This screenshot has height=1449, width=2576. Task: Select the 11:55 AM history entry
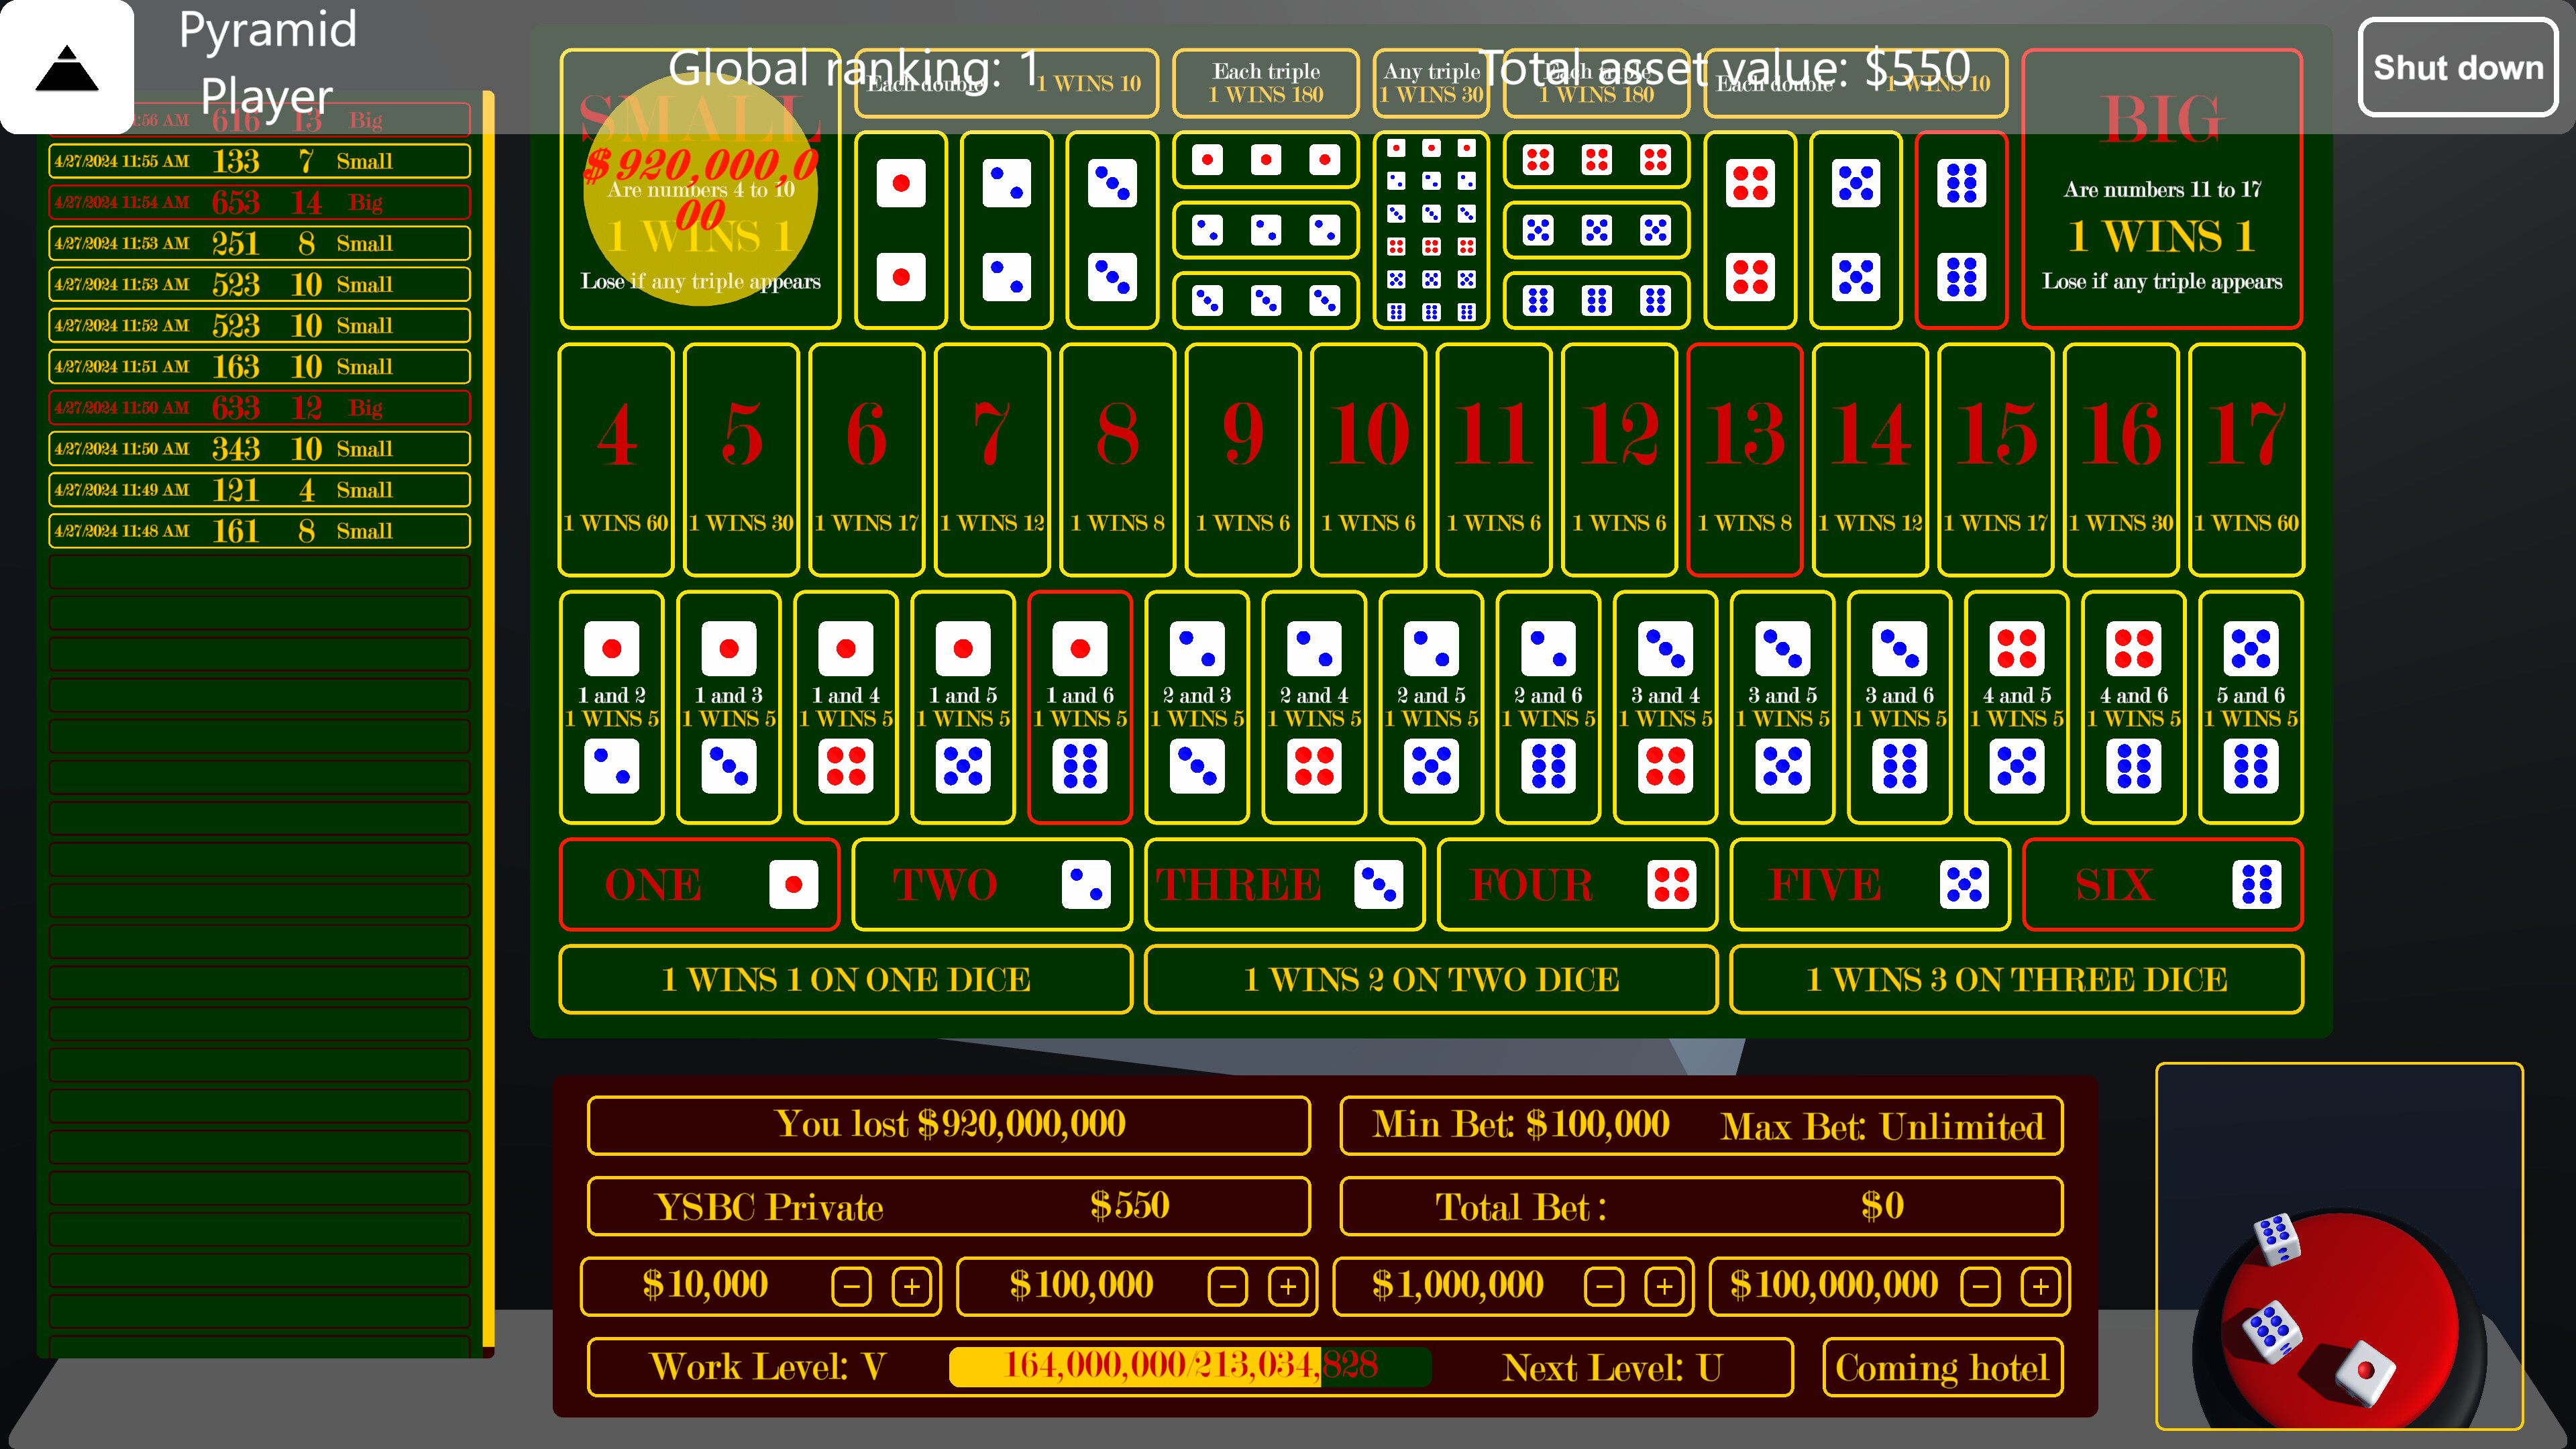coord(259,160)
